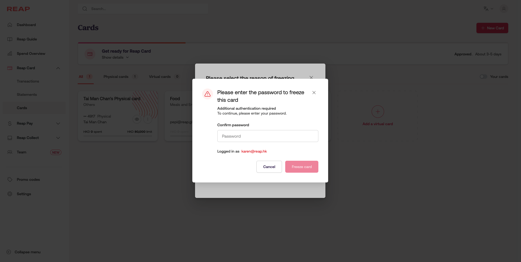Open the Transactions menu item
The image size is (521, 262).
pos(28,81)
